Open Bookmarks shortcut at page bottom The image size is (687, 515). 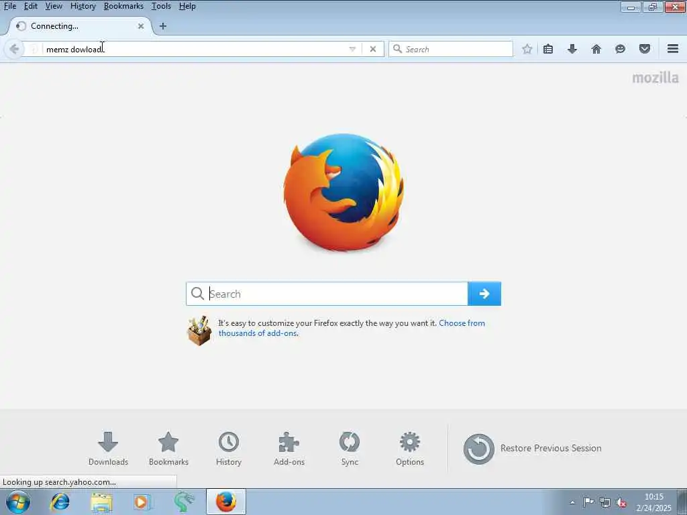tap(168, 449)
